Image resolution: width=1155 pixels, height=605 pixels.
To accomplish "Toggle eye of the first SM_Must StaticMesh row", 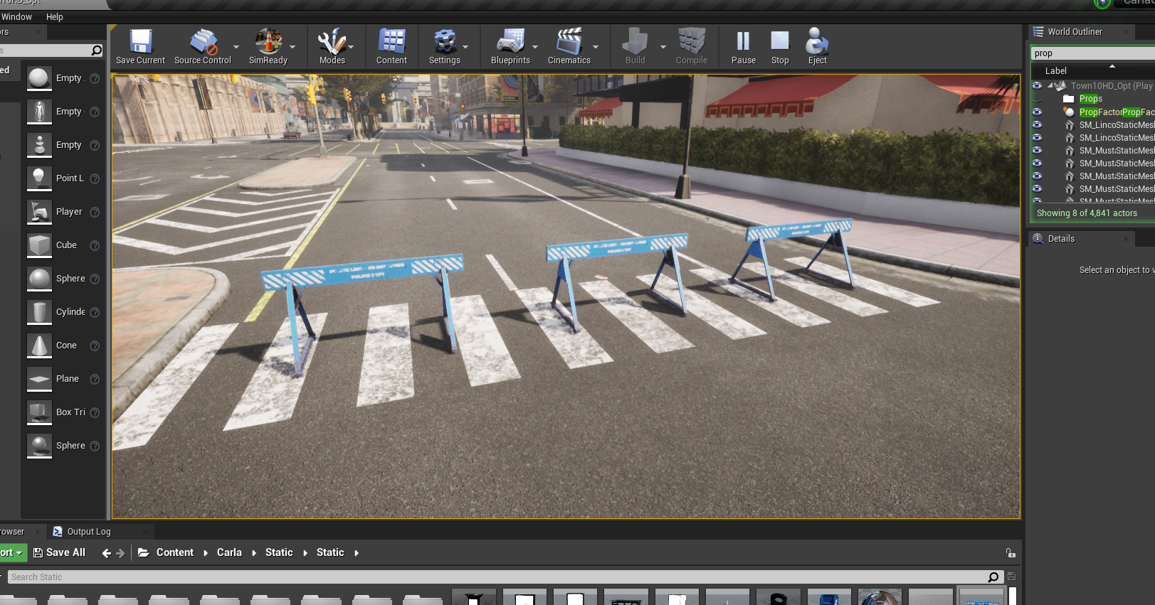I will click(x=1037, y=150).
